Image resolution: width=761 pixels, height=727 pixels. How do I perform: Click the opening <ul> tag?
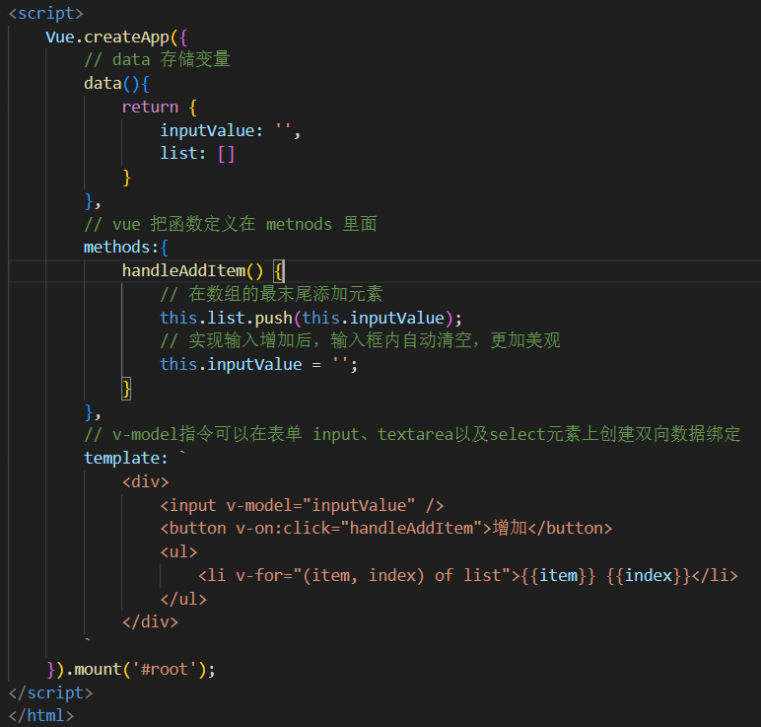pyautogui.click(x=178, y=551)
